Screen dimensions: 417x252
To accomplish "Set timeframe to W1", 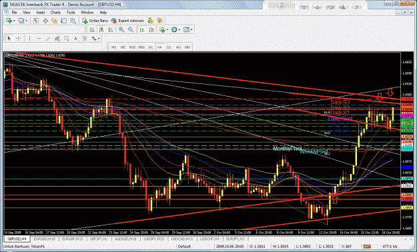I will [178, 47].
